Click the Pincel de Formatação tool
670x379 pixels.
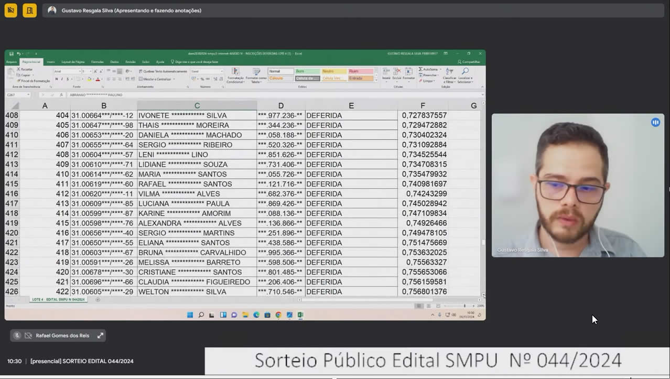[33, 81]
